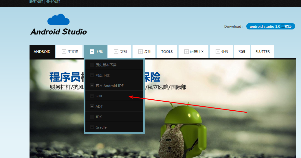The height and width of the screenshot is (158, 301).
Task: Select JDK in the download menu
Action: coord(114,117)
